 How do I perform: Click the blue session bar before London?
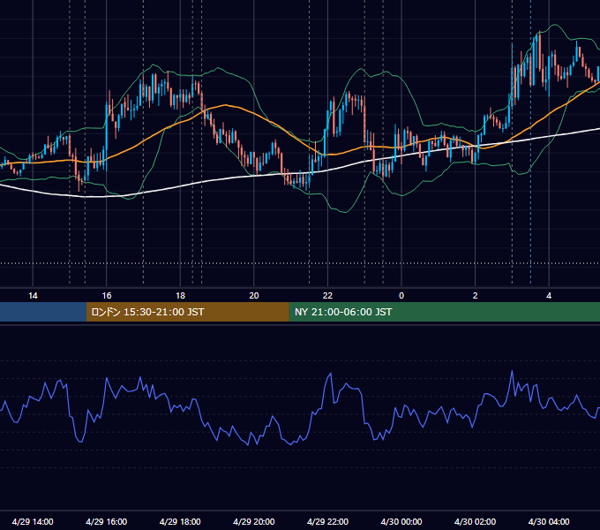(x=43, y=312)
